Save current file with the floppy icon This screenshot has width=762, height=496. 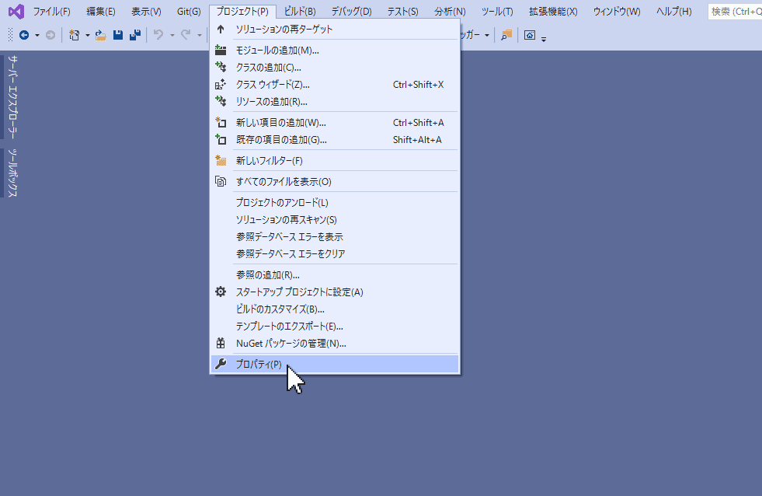tap(117, 35)
